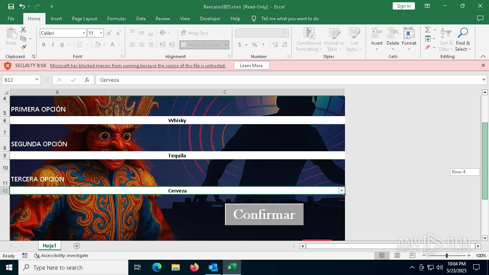Click the Clear eraser icon

point(428,47)
